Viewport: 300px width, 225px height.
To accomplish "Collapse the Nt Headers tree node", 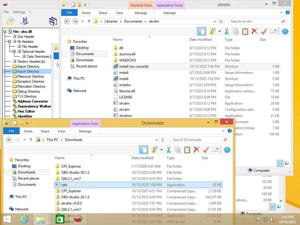I will [x=9, y=42].
